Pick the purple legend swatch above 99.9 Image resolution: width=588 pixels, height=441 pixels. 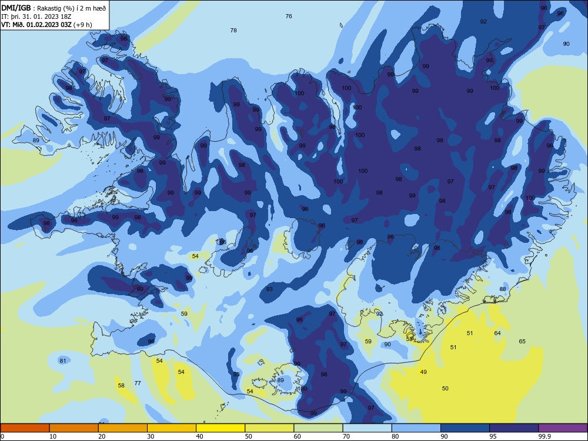[x=563, y=428]
